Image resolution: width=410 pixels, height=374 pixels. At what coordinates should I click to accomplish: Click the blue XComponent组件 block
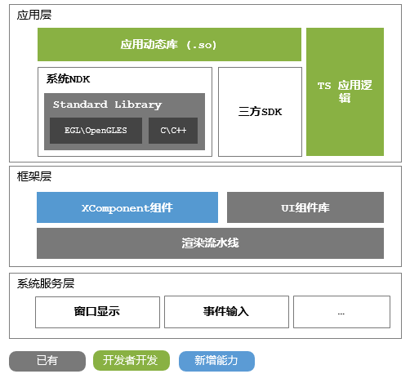click(x=127, y=207)
